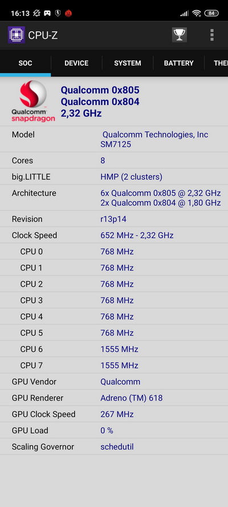
Task: Select the SOC tab
Action: click(x=25, y=63)
